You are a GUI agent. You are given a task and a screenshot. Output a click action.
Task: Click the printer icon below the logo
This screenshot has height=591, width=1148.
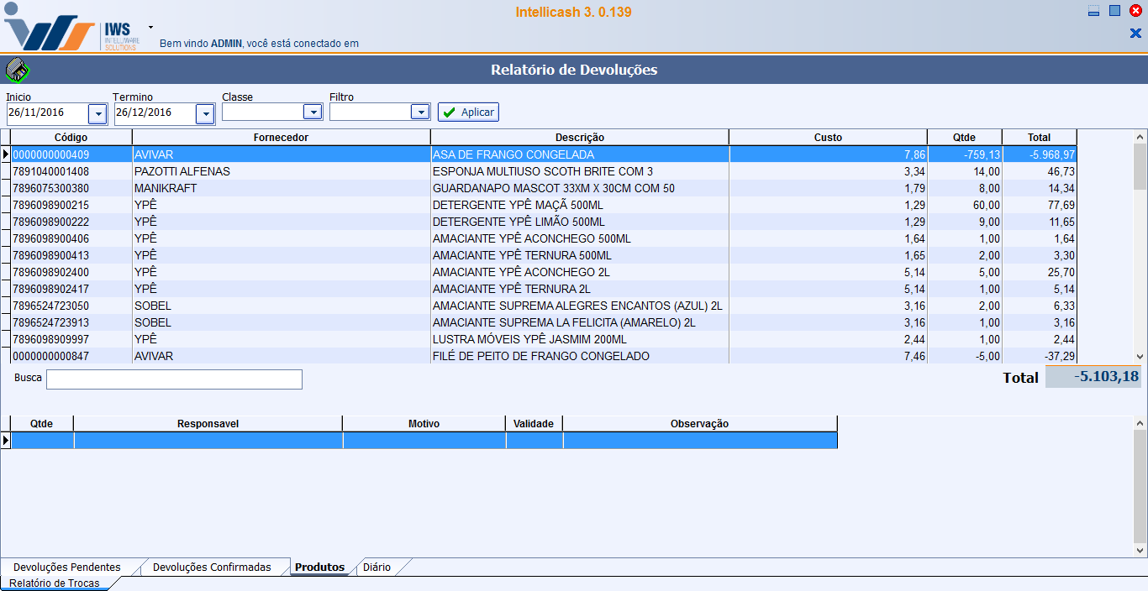point(16,70)
